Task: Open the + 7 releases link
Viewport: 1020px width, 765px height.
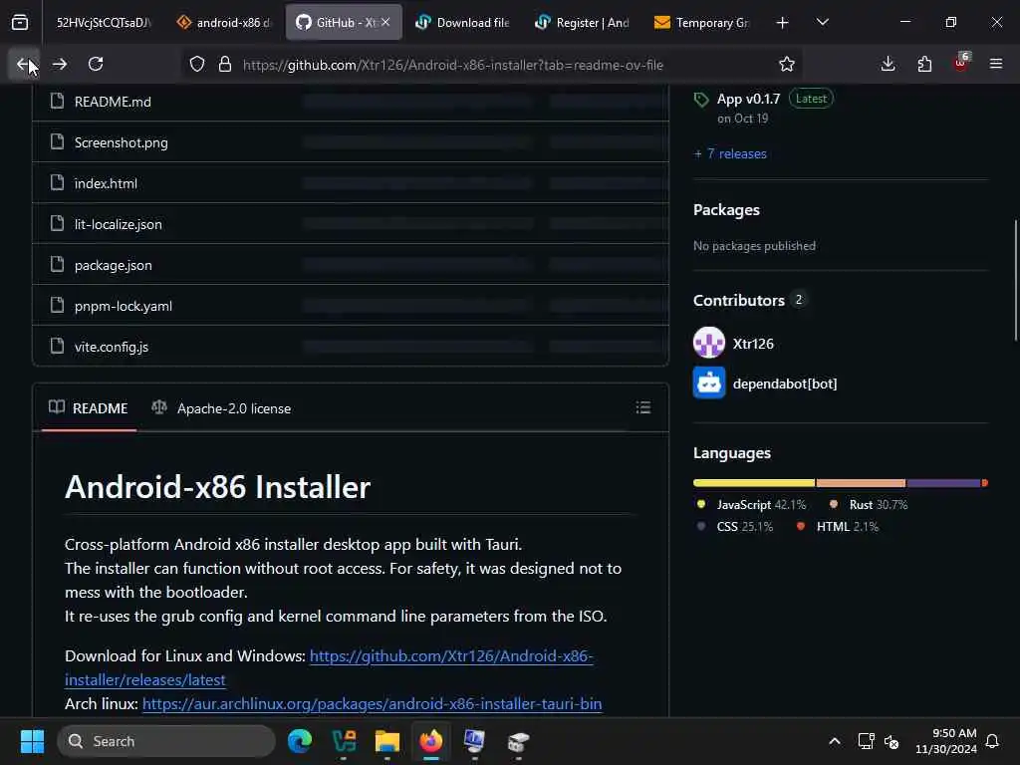Action: tap(730, 154)
